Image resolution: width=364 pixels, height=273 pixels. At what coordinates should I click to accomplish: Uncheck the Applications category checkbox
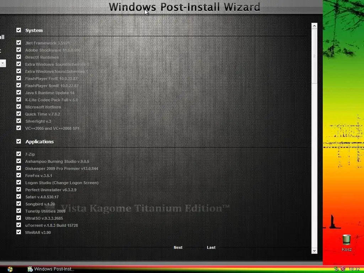pyautogui.click(x=18, y=141)
